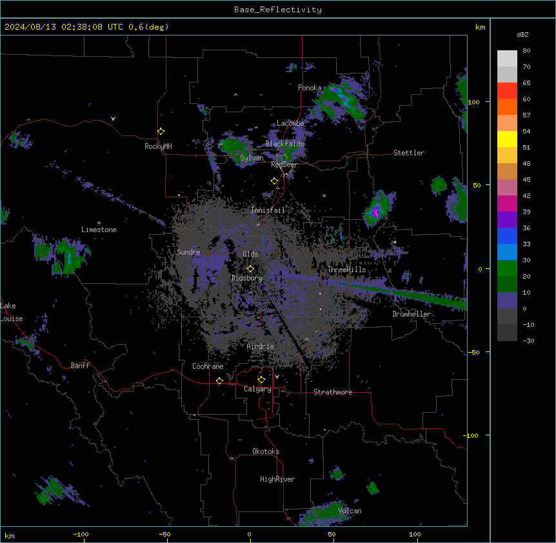Screen dimensions: 556x543
Task: Select the green 20-30 dBZ swatch
Action: click(507, 268)
